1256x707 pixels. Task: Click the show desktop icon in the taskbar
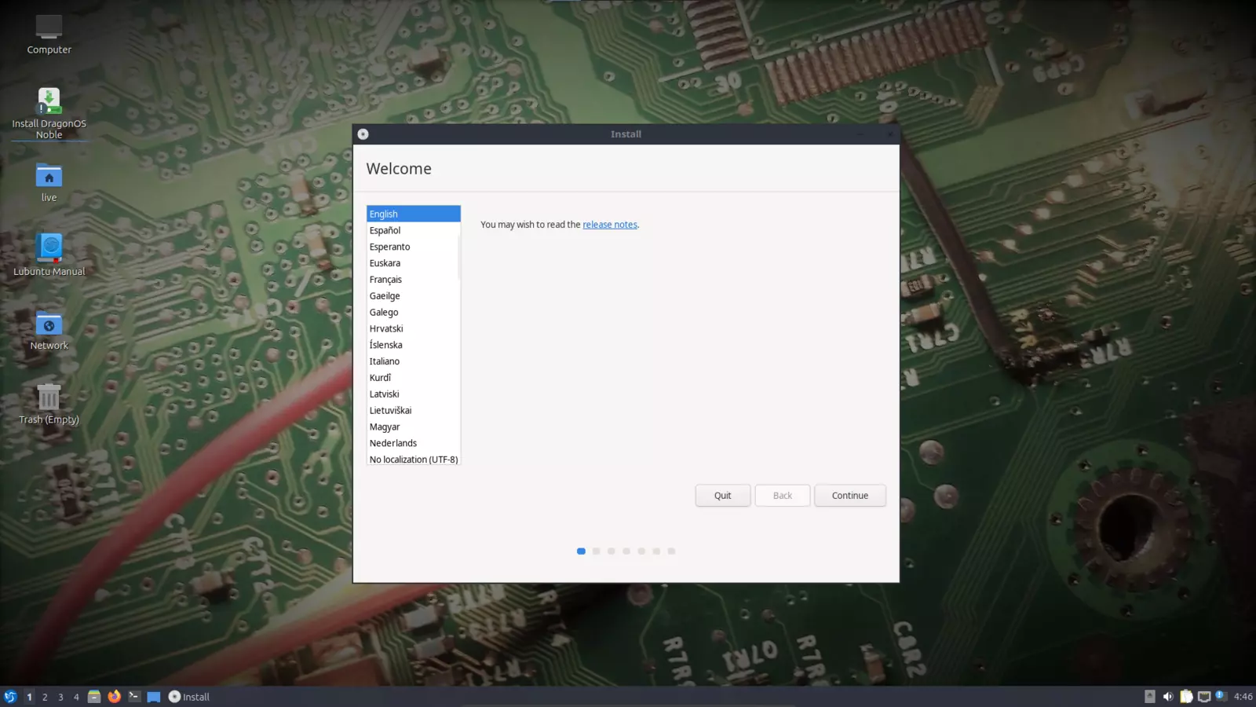click(154, 697)
